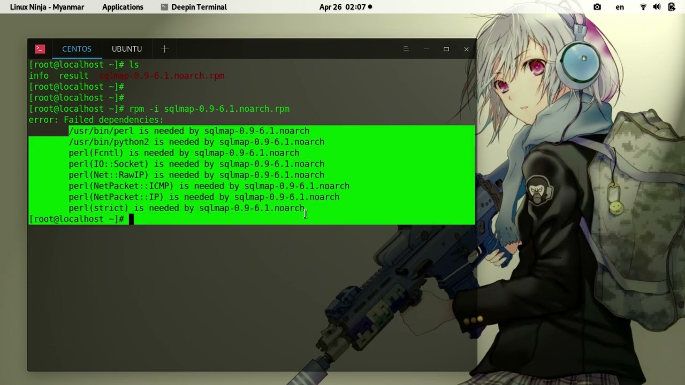Image resolution: width=685 pixels, height=385 pixels.
Task: Switch to the UBUNTU tab
Action: (x=127, y=49)
